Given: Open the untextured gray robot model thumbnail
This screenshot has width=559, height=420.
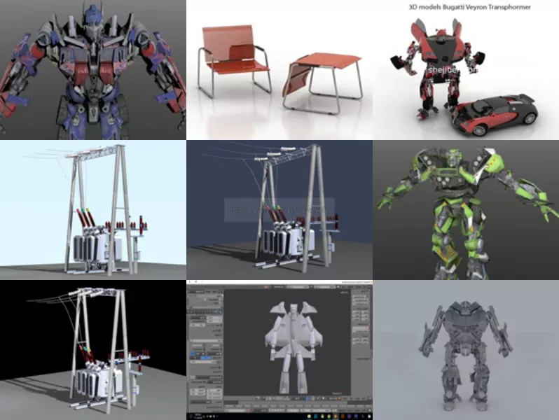Looking at the screenshot, I should click(466, 350).
